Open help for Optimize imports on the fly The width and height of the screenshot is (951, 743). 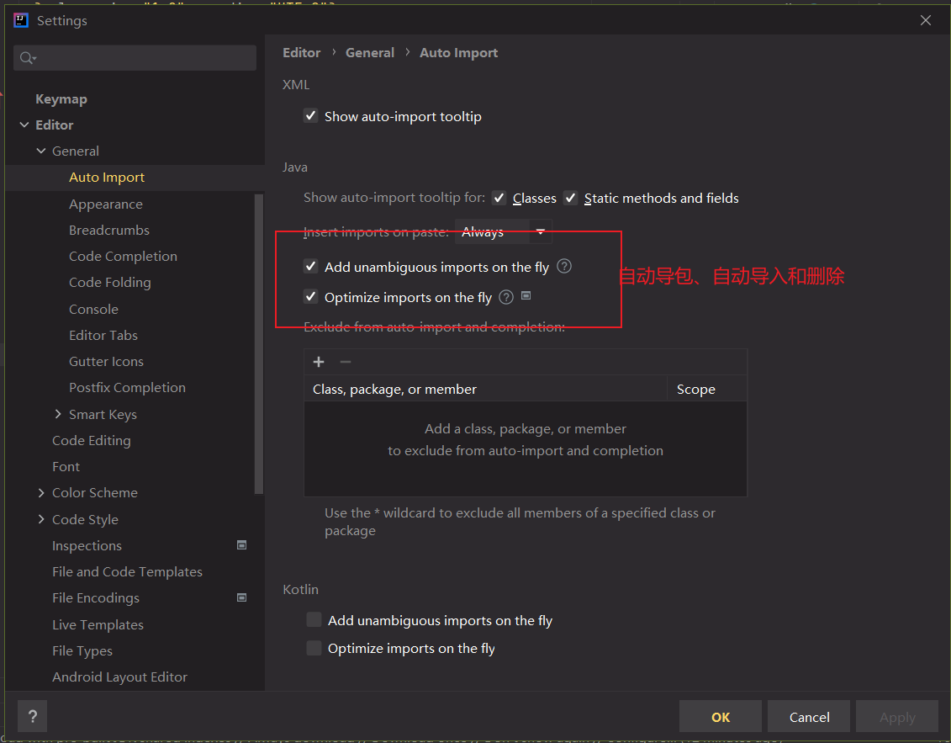pyautogui.click(x=505, y=296)
